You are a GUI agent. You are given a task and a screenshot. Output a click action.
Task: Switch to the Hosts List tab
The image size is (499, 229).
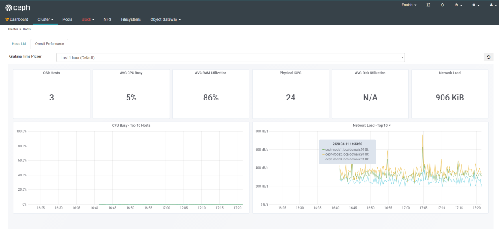19,44
